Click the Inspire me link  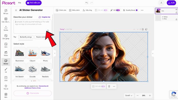point(44,17)
